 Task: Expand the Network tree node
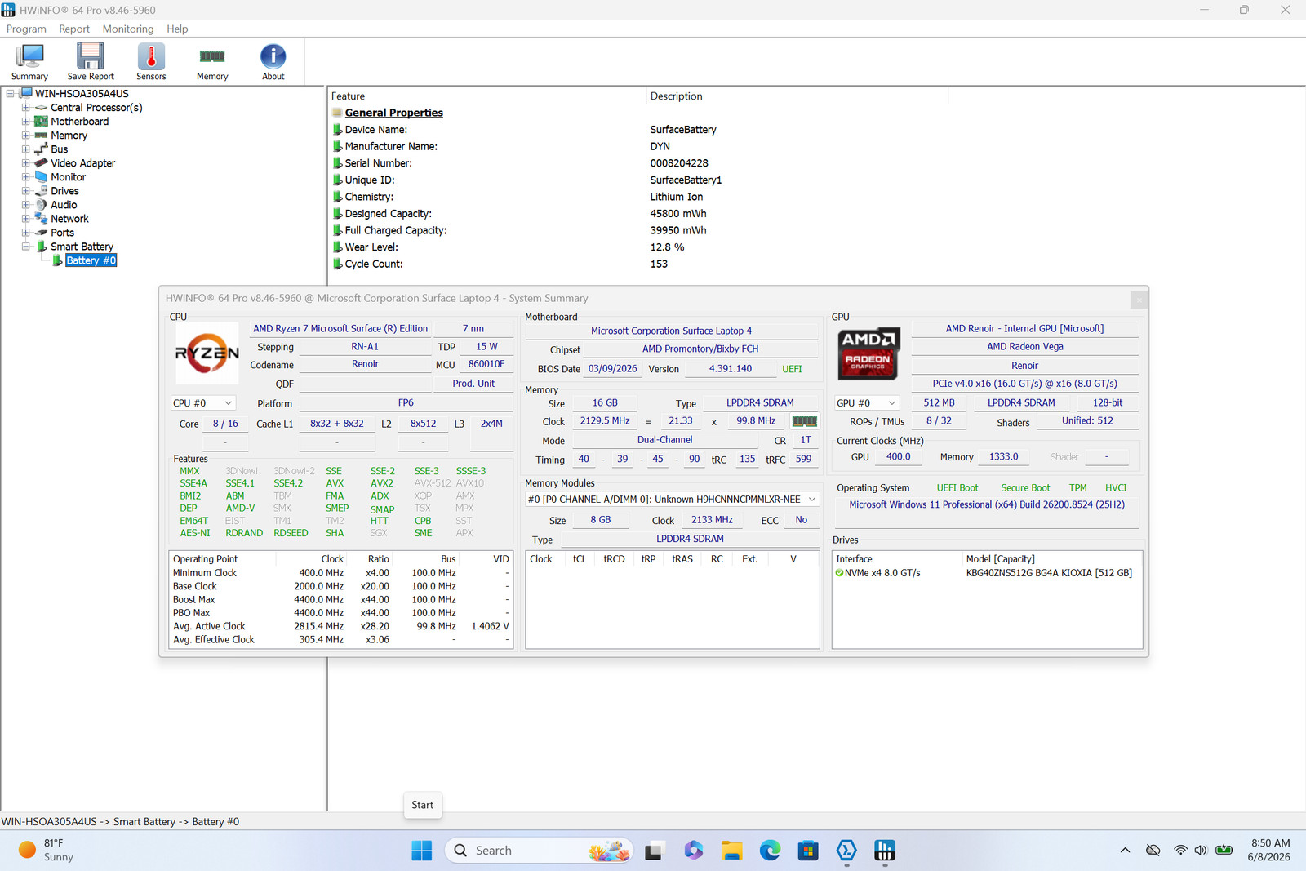click(25, 219)
